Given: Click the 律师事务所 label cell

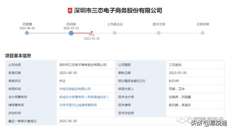Looking at the screenshot, I should coord(31,105).
